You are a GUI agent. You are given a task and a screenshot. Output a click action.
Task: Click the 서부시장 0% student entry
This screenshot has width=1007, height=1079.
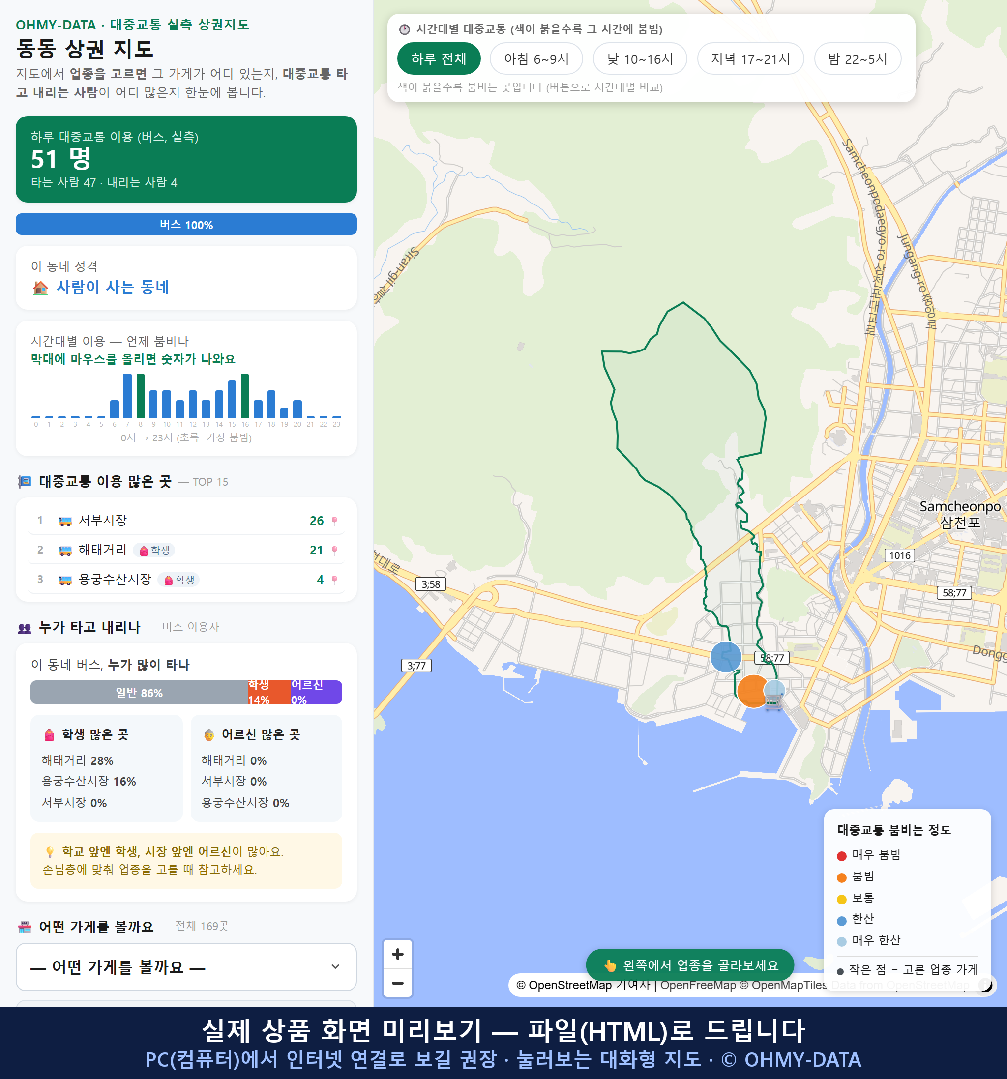(74, 802)
